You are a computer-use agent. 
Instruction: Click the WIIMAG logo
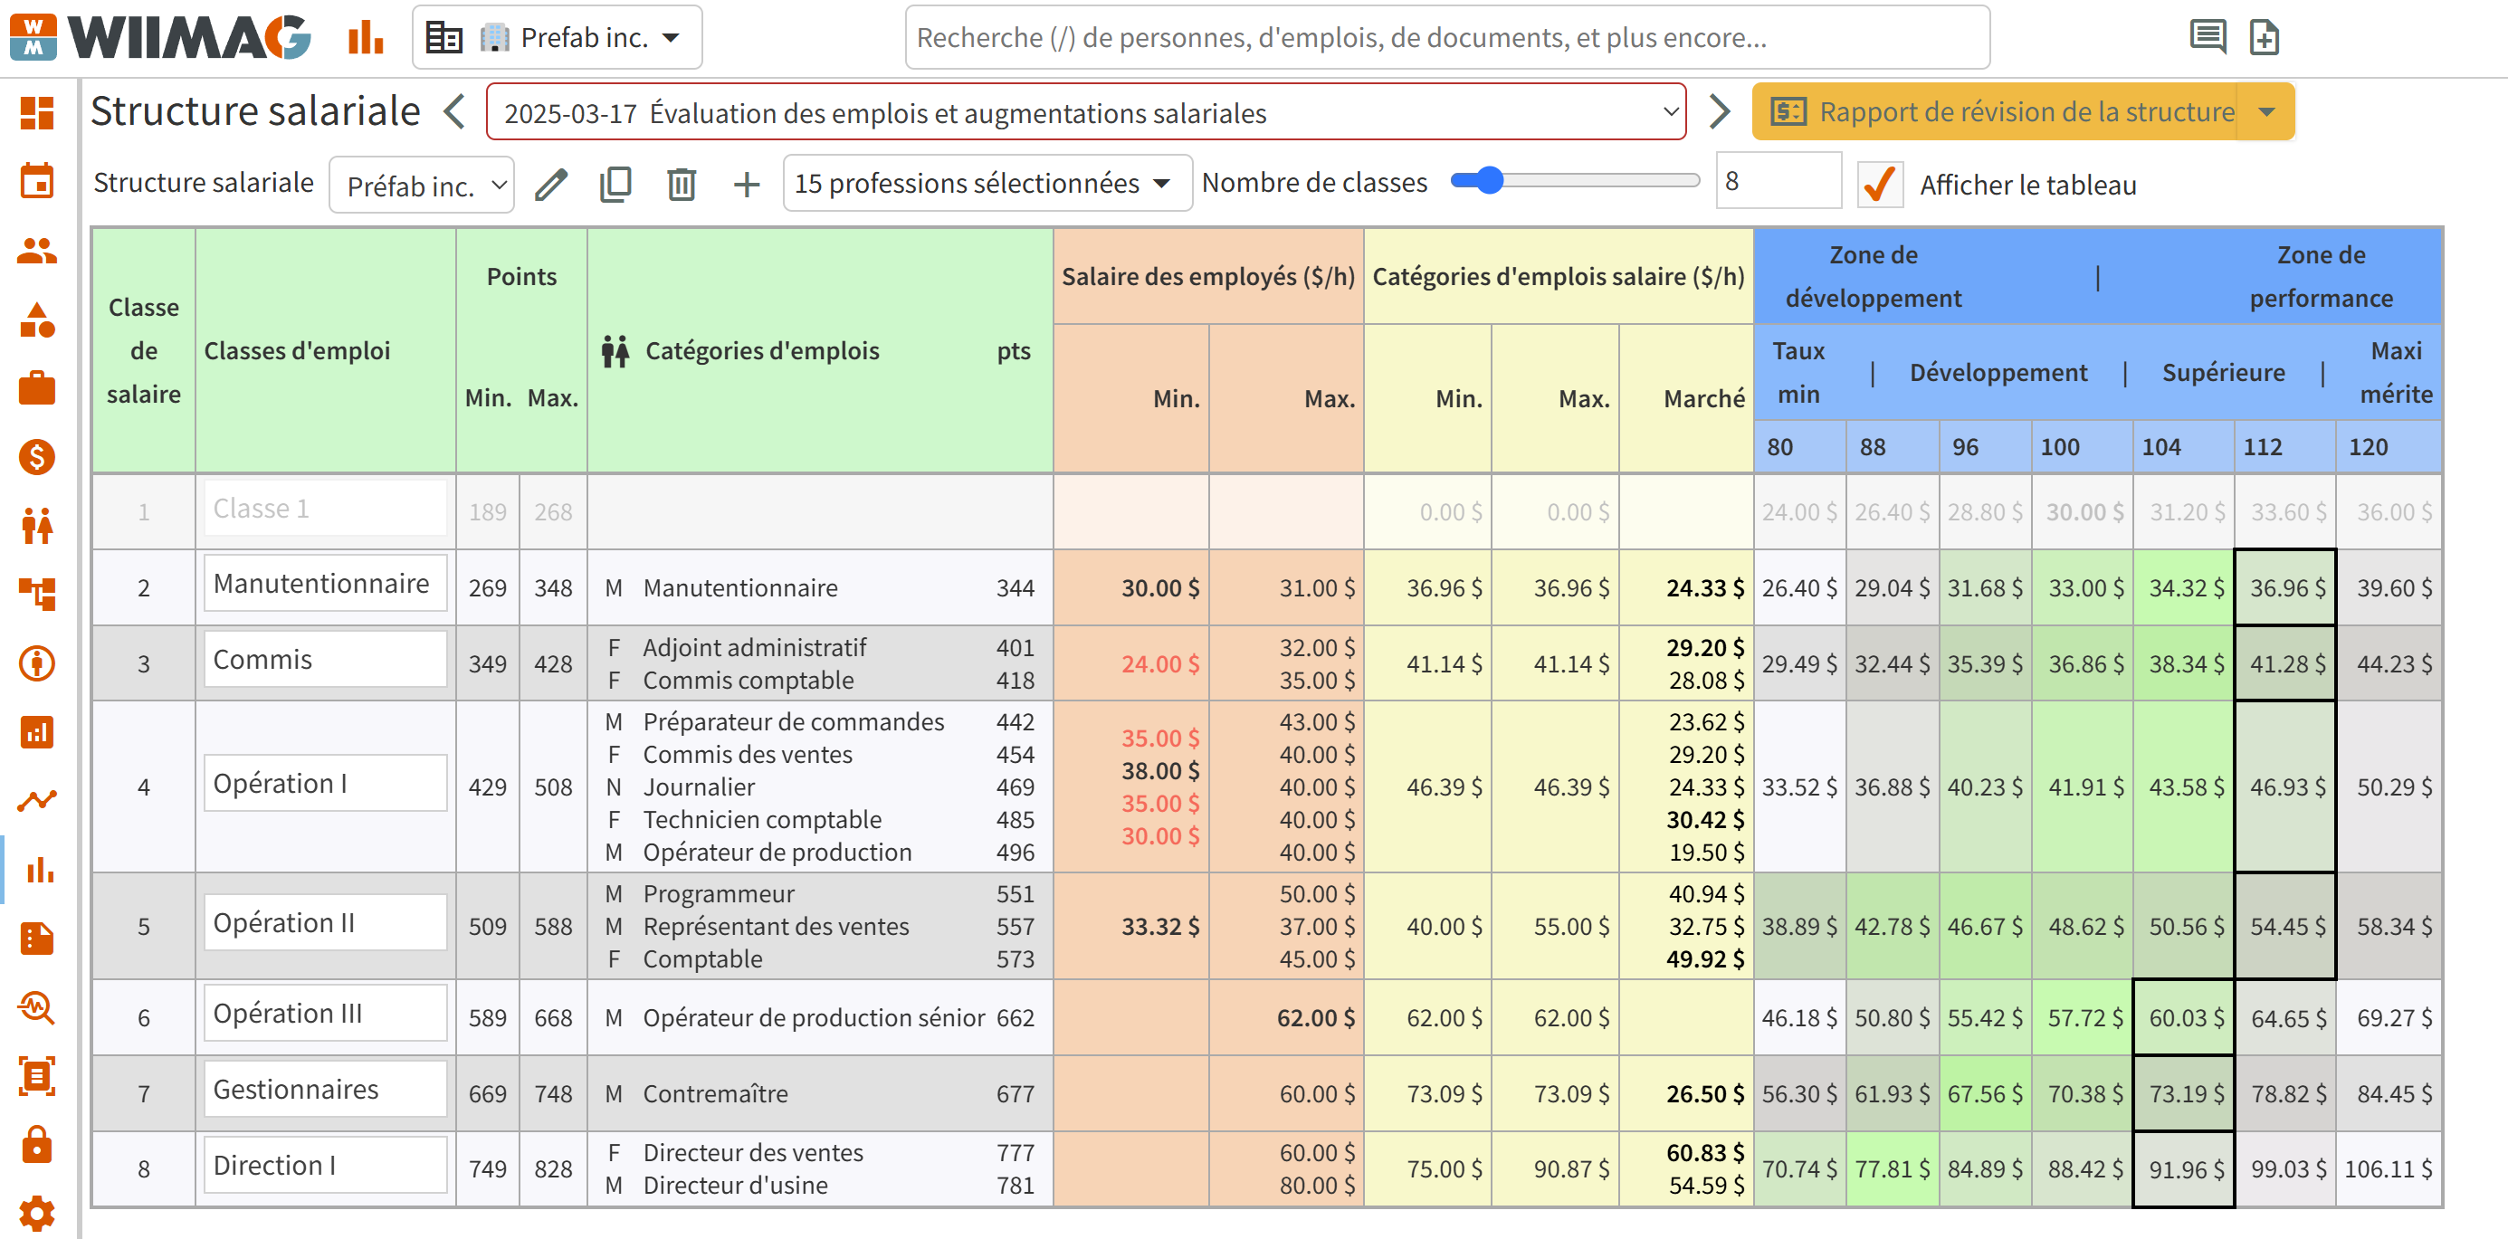(x=159, y=37)
